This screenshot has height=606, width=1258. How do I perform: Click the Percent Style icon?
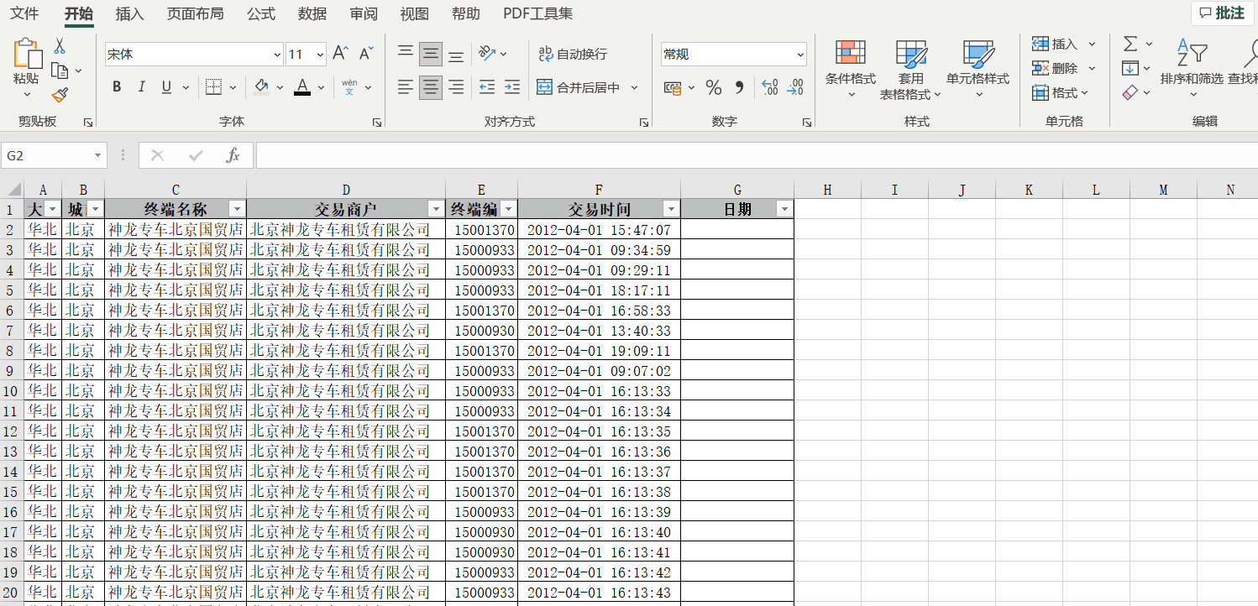[713, 87]
